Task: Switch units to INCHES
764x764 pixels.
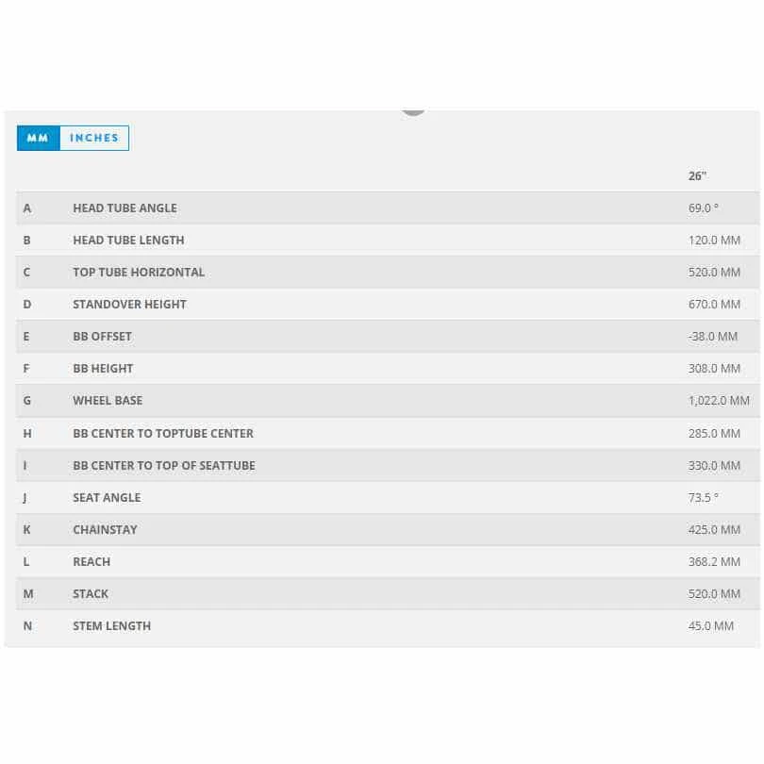Action: point(94,138)
